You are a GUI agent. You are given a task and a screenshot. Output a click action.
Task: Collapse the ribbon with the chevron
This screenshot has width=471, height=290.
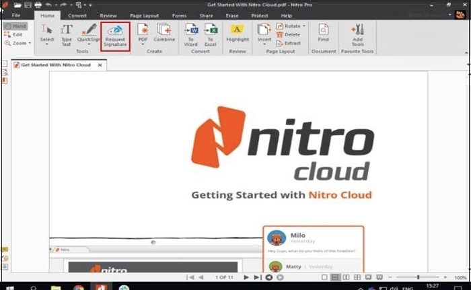tap(466, 53)
